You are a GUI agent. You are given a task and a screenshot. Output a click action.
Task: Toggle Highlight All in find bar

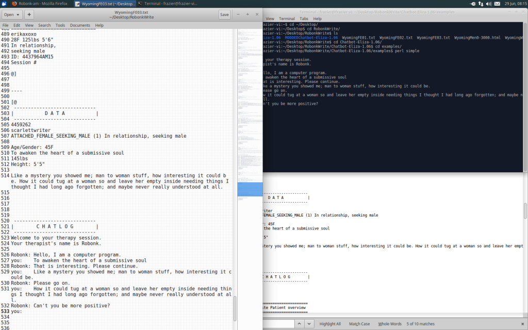[x=330, y=324]
